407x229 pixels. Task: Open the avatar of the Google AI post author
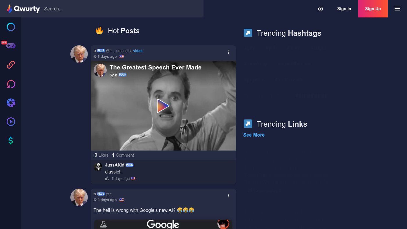79,197
